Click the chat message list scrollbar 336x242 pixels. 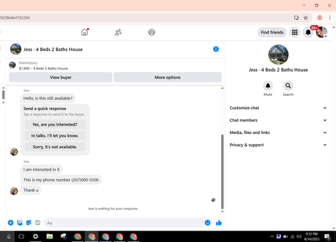(222, 172)
